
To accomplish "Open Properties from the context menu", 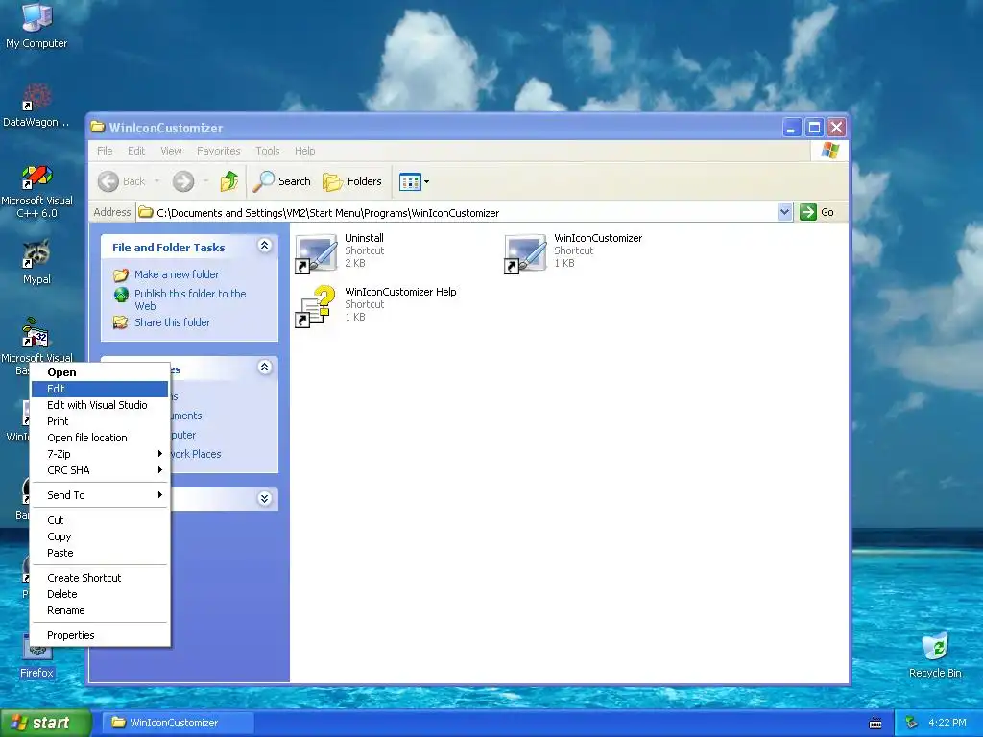I will click(x=100, y=635).
